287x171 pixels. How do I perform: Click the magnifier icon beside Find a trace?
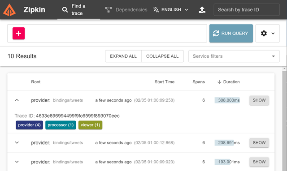tap(65, 10)
